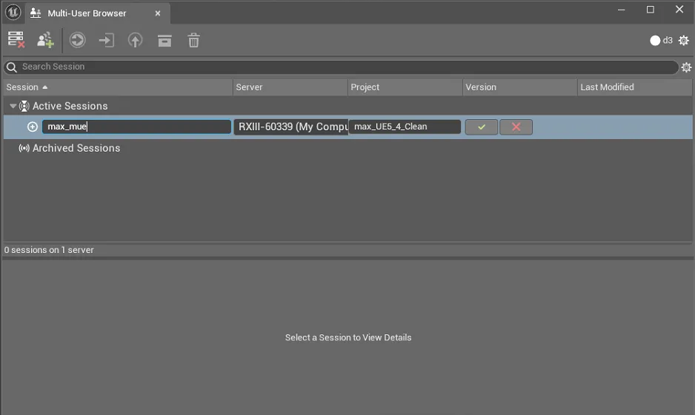Cancel session creation with red X
Viewport: 695px width, 415px height.
(516, 127)
